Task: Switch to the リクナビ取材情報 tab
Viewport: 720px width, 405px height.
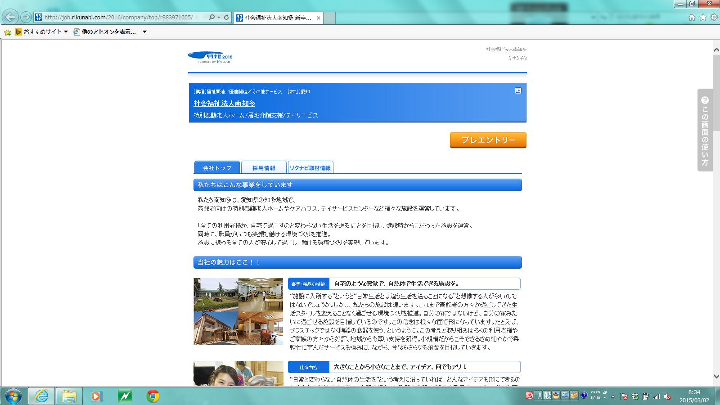Action: coord(310,167)
